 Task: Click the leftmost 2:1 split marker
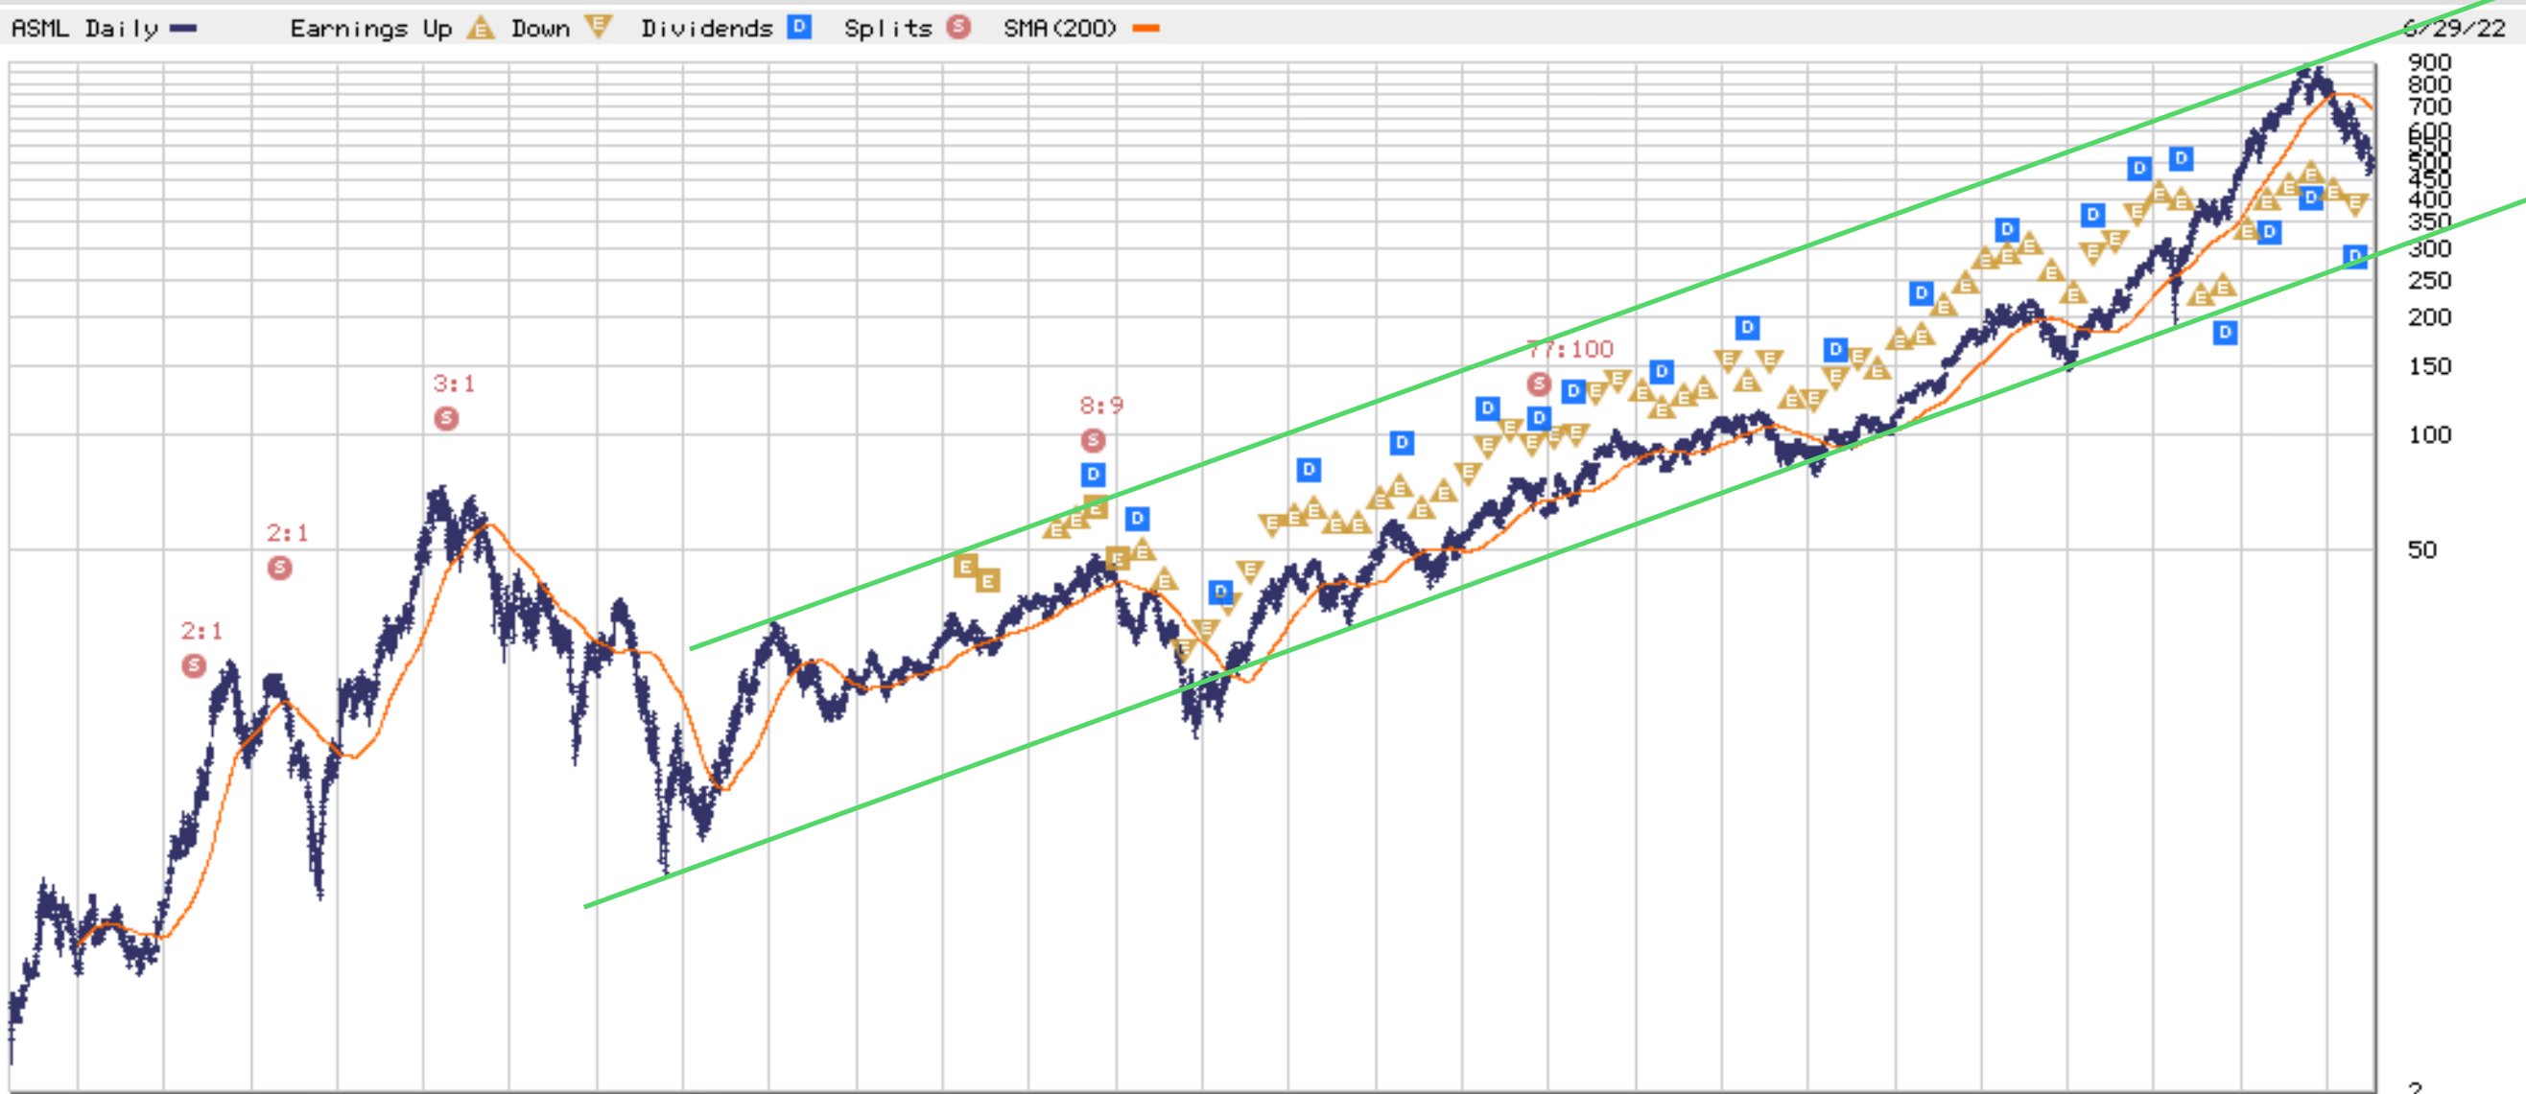(x=194, y=666)
